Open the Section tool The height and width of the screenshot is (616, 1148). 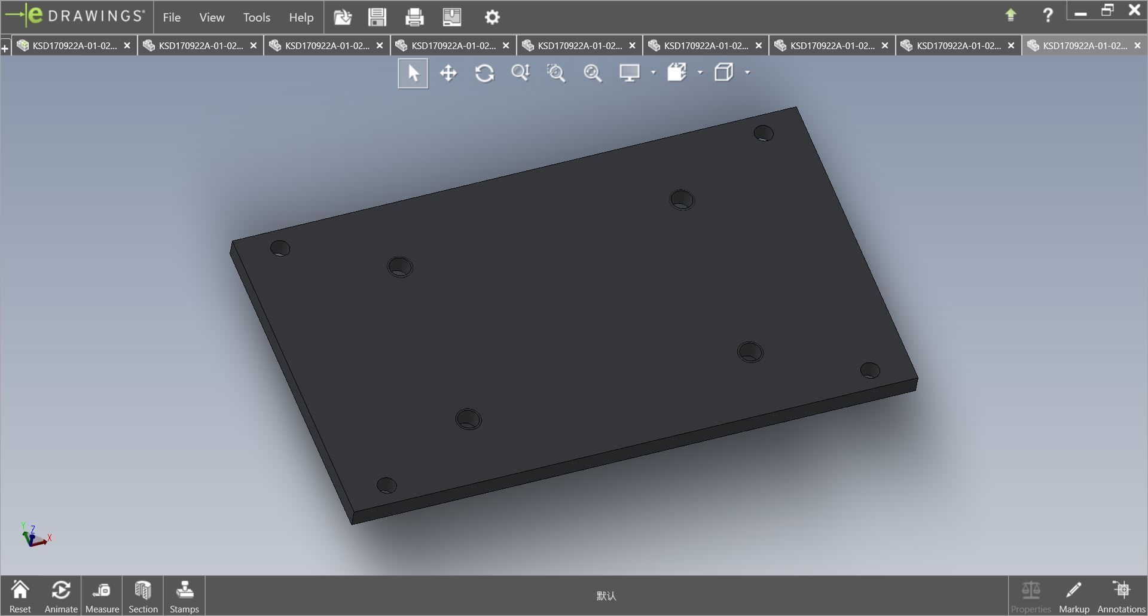[143, 596]
